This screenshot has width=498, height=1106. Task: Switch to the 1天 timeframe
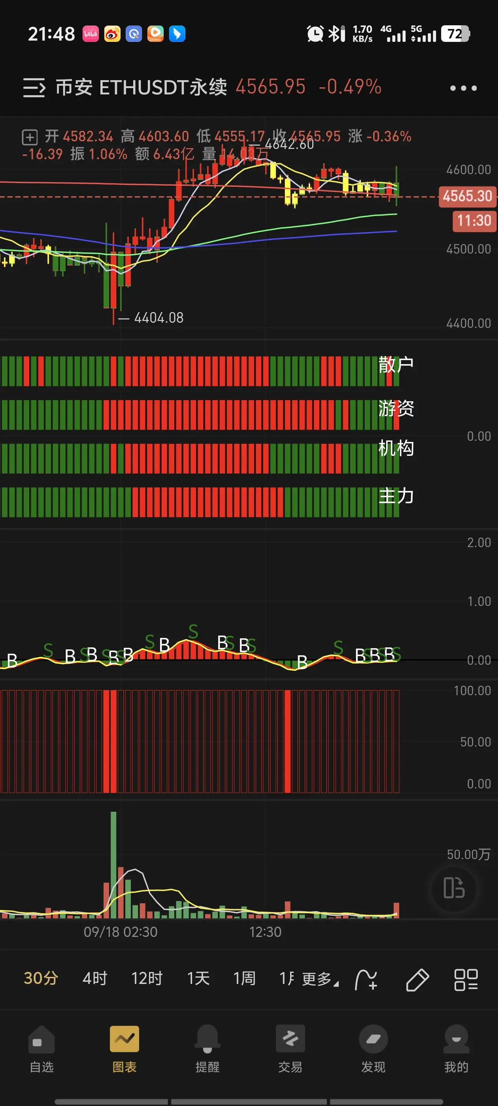click(198, 978)
